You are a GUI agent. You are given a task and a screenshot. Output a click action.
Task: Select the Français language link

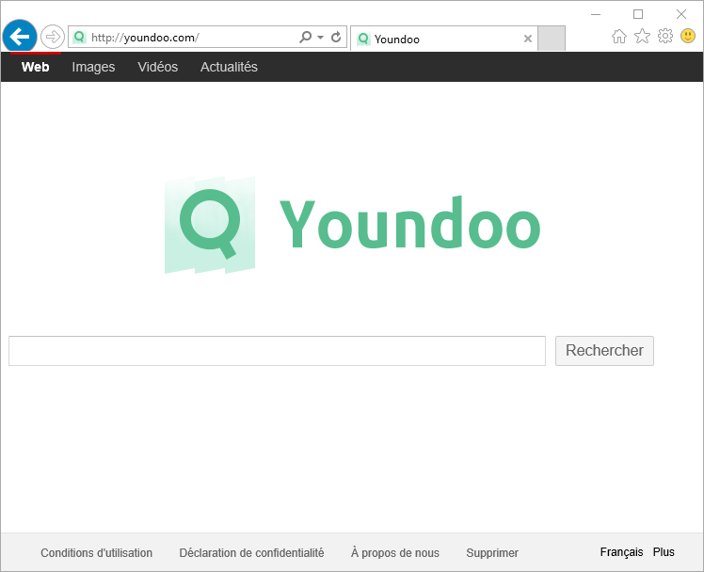[x=621, y=552]
